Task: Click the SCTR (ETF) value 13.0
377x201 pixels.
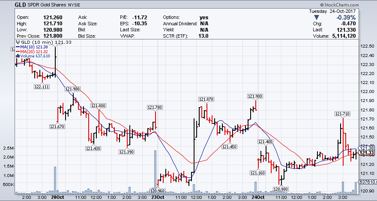Action: (204, 36)
